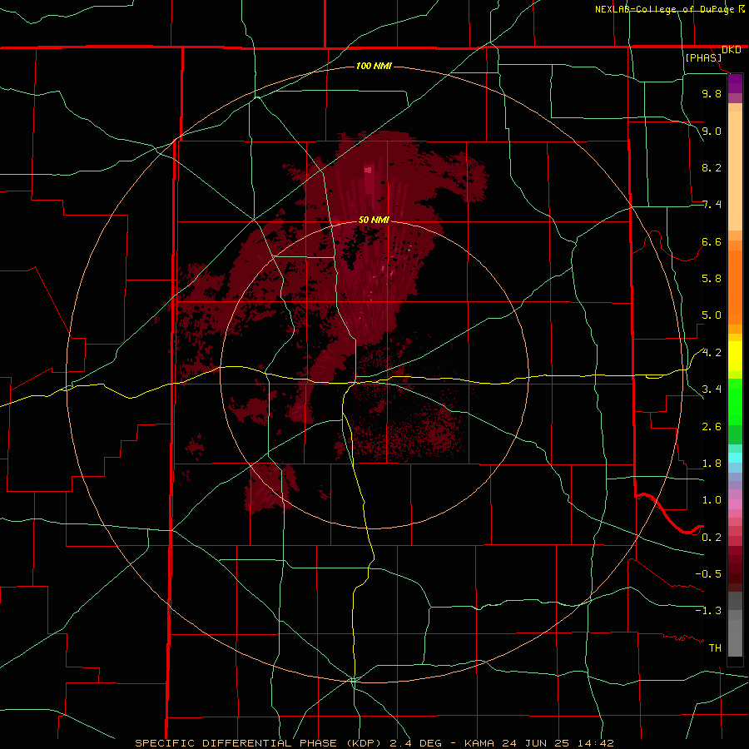Screen dimensions: 749x749
Task: Click the TH threshold label on the legend
Action: pyautogui.click(x=715, y=648)
